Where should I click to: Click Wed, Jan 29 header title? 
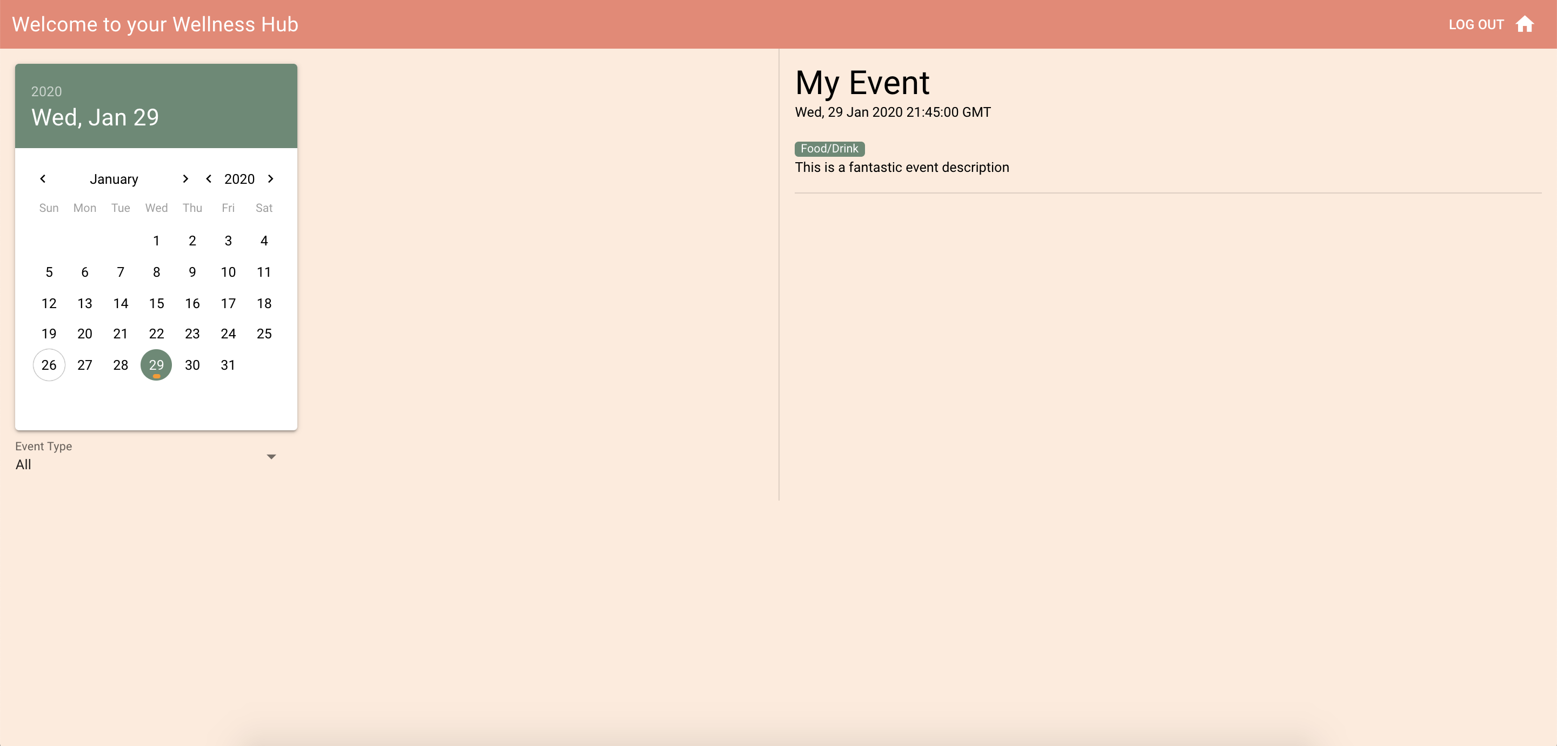[x=95, y=117]
